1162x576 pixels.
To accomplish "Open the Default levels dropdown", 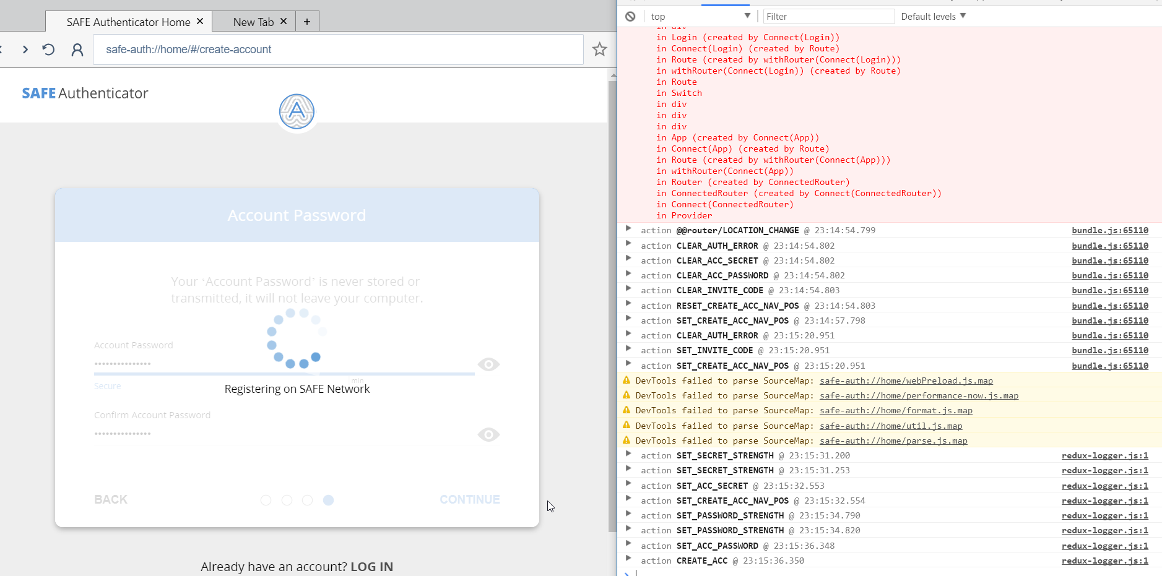I will (933, 17).
